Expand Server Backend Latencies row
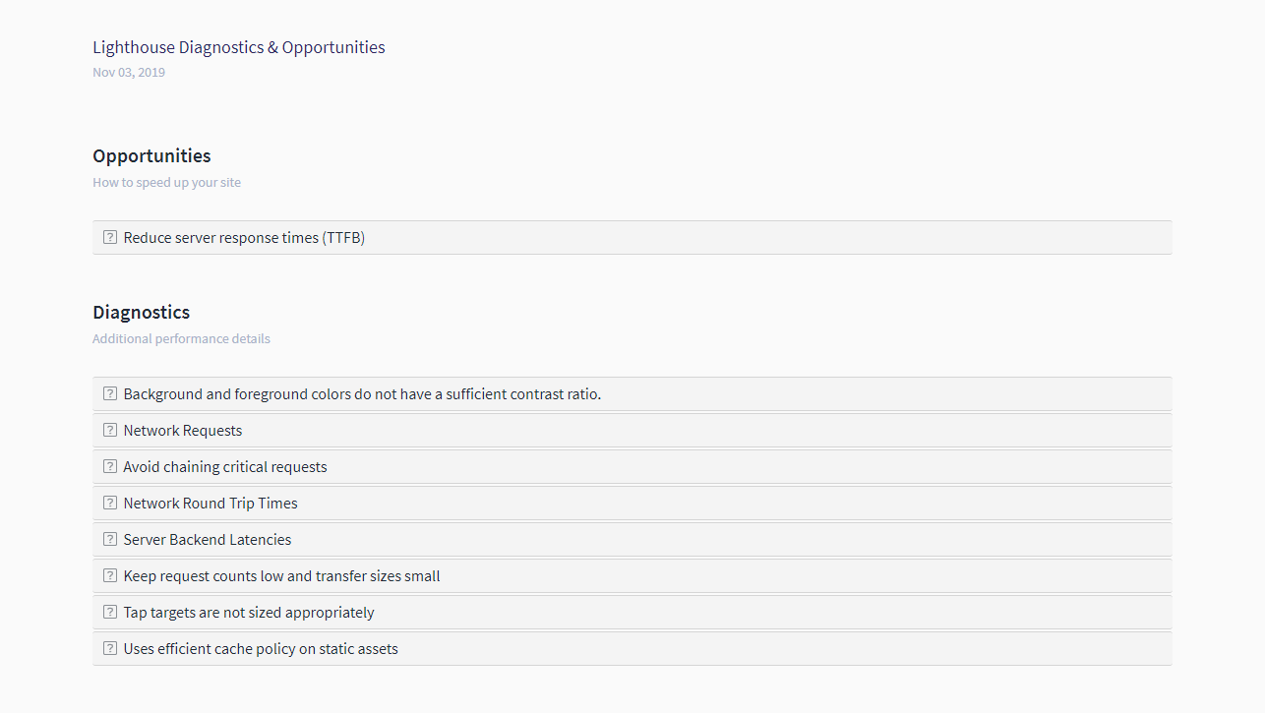 tap(632, 539)
